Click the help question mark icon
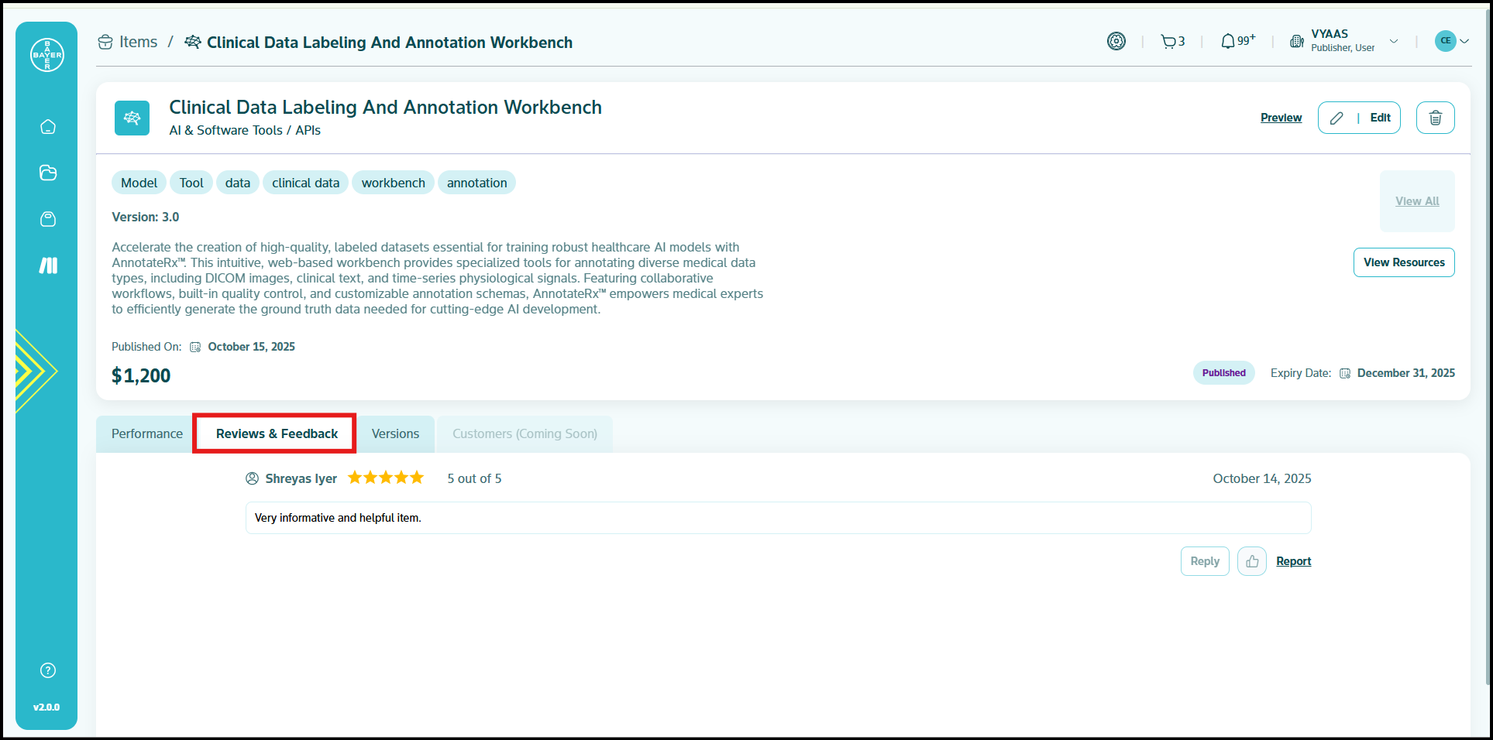Screen dimensions: 1493x740 [x=48, y=670]
